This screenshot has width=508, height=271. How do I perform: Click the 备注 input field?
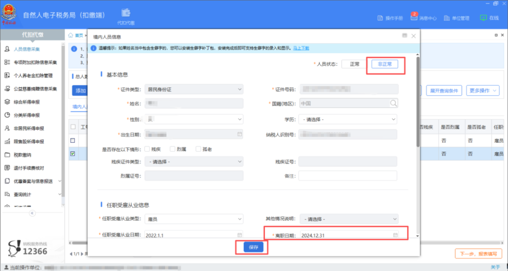348,176
